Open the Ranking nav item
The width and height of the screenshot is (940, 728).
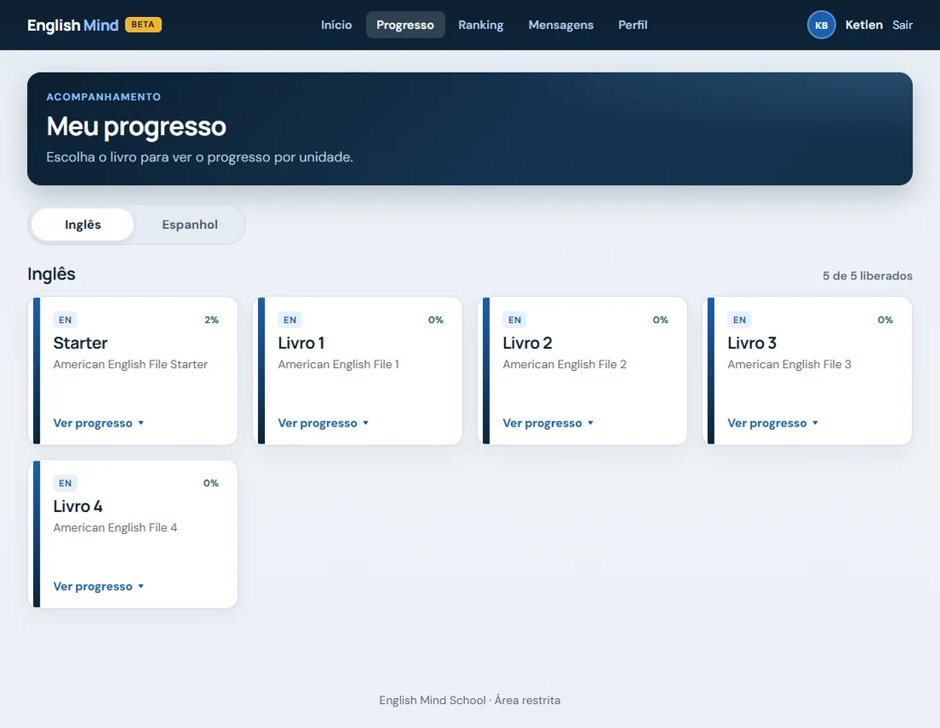[481, 25]
